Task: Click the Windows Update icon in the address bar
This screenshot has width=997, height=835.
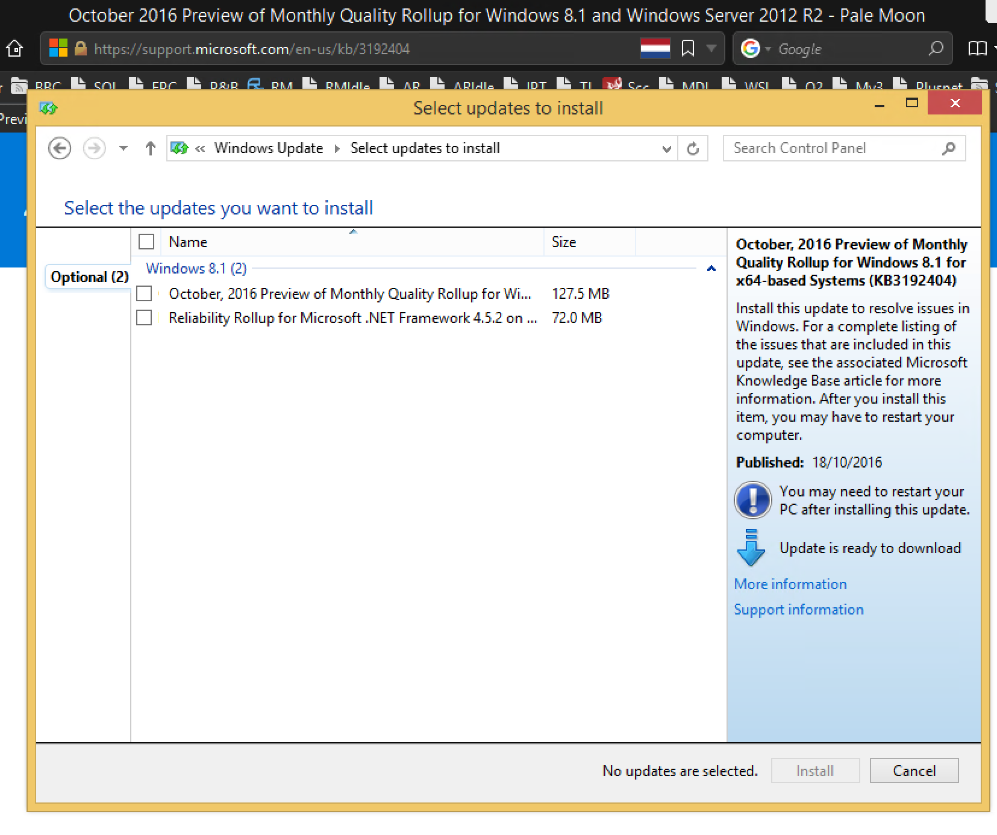Action: pos(180,148)
